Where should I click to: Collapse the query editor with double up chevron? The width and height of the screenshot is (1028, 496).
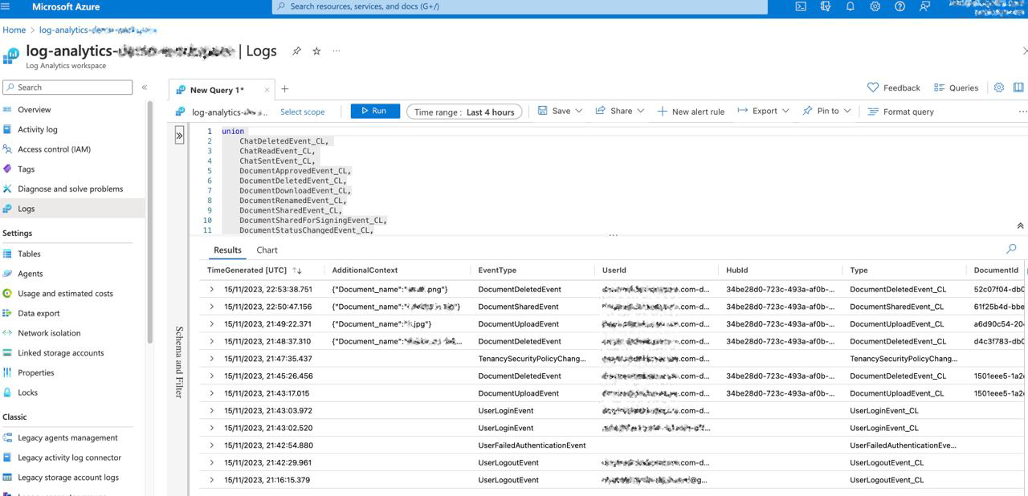point(1020,226)
